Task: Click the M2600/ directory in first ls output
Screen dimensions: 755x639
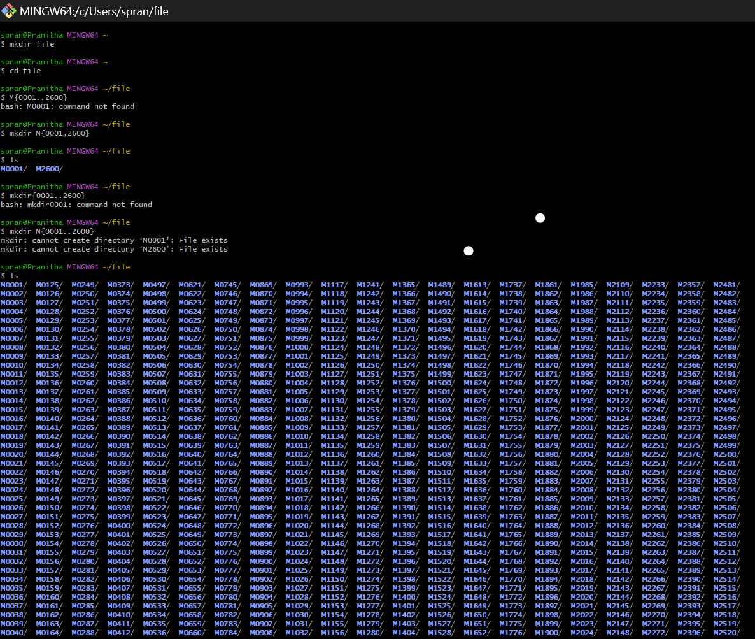Action: [49, 169]
